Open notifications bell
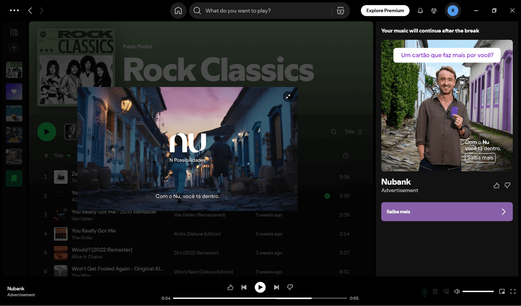Image resolution: width=521 pixels, height=306 pixels. tap(420, 11)
